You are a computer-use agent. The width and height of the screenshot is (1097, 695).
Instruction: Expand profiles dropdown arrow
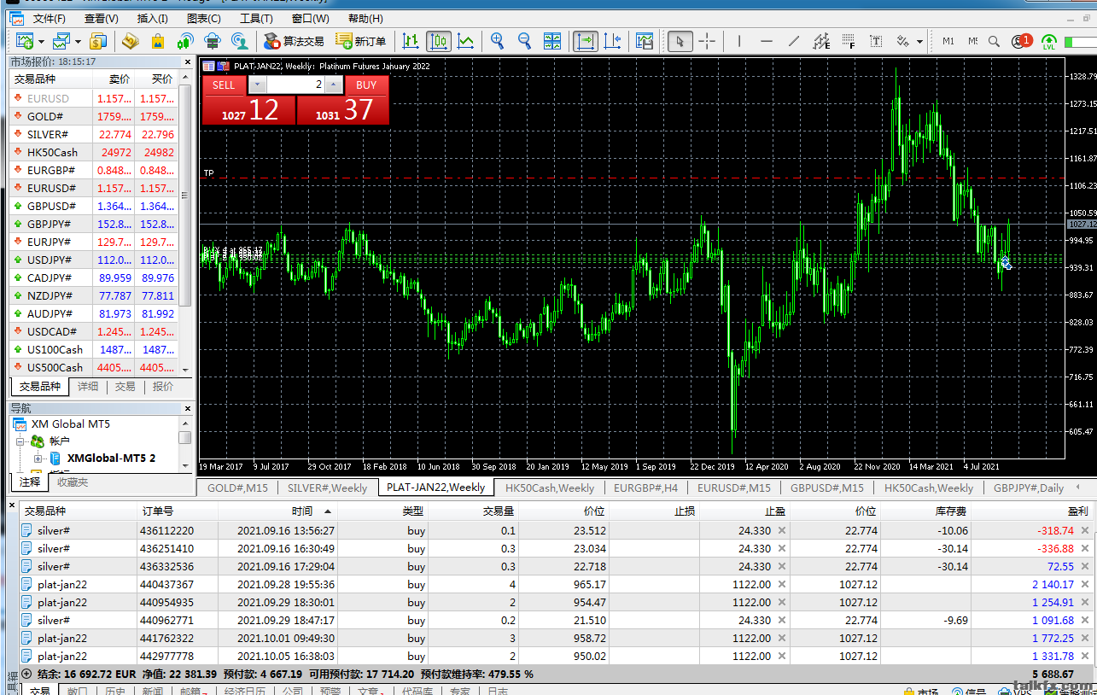tap(78, 41)
